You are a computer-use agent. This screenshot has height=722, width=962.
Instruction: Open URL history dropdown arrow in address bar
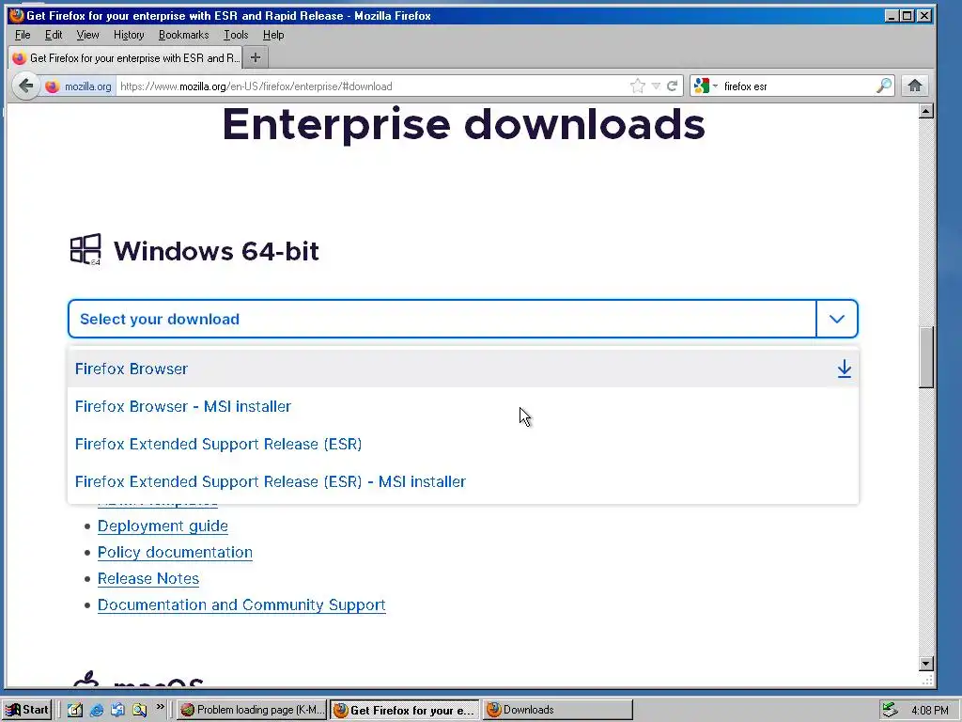coord(656,86)
